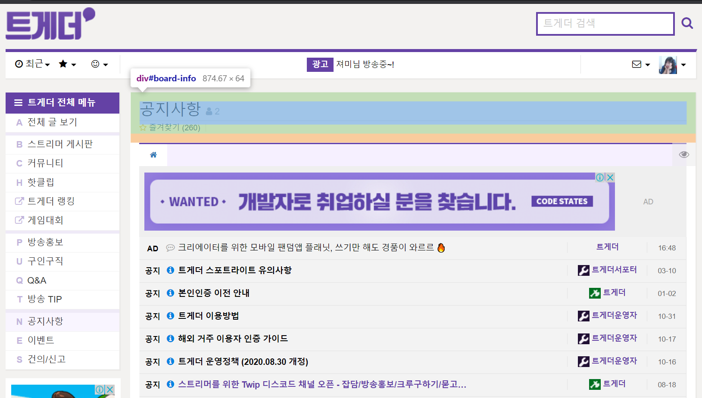Image resolution: width=702 pixels, height=398 pixels.
Task: Open 전체 글 보기 menu item
Action: click(62, 123)
